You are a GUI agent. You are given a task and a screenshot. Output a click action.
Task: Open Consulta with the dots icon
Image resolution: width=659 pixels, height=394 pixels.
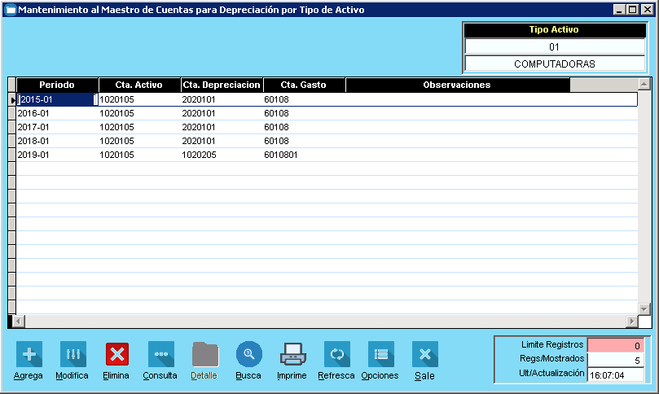(160, 354)
